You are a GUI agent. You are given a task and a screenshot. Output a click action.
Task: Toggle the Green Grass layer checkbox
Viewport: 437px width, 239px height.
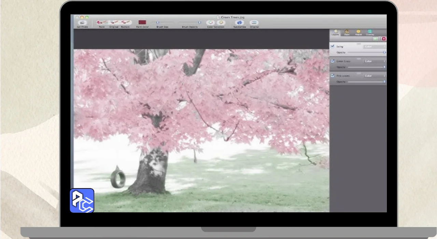(333, 61)
